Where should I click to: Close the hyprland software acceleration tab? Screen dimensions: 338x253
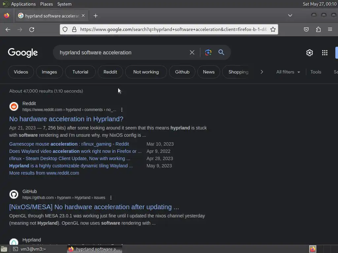[x=83, y=16]
